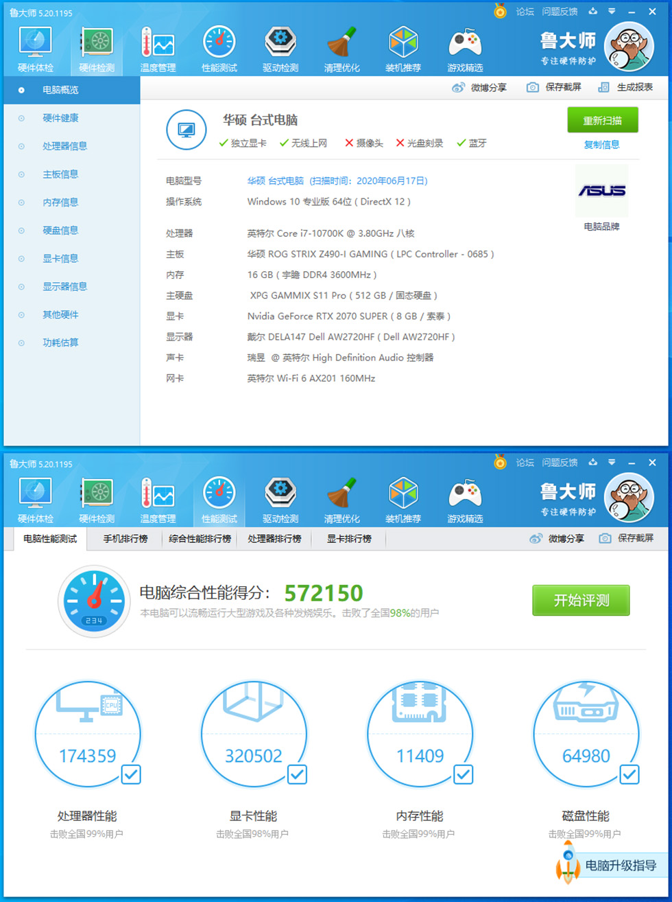Click the 清理优化 broom icon
Viewport: 672px width, 902px height.
coord(342,47)
